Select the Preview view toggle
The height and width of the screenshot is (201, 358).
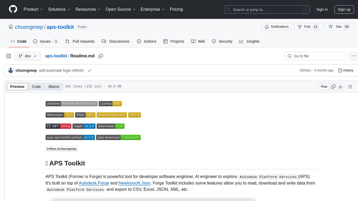click(17, 87)
